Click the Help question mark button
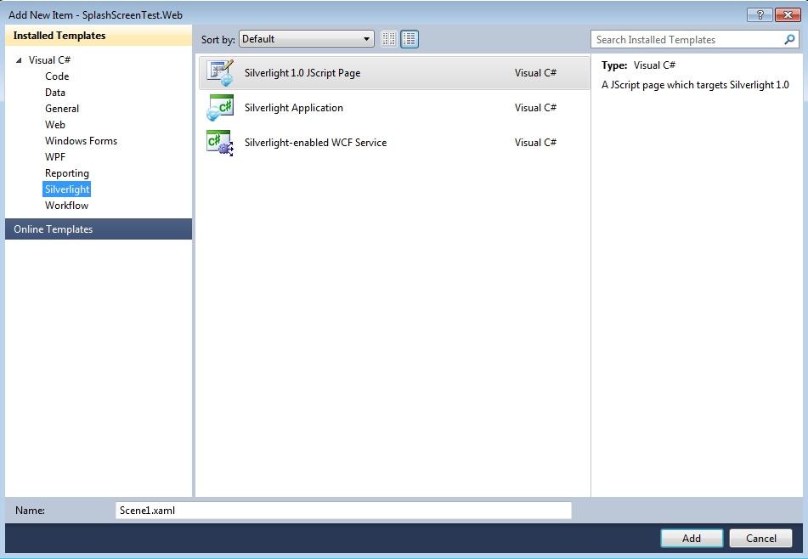808x559 pixels. point(759,14)
